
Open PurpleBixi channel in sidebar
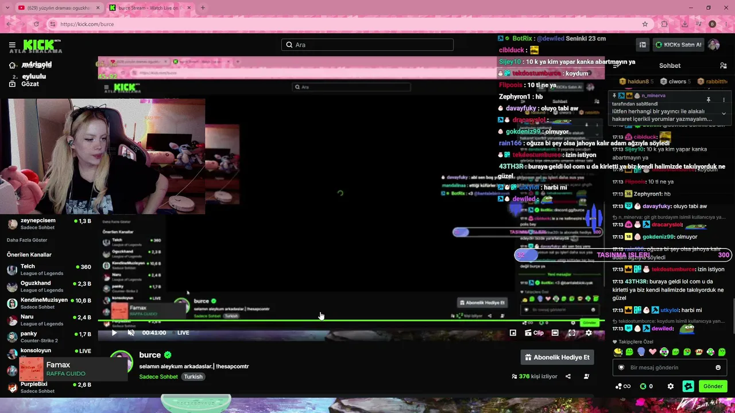click(x=49, y=387)
